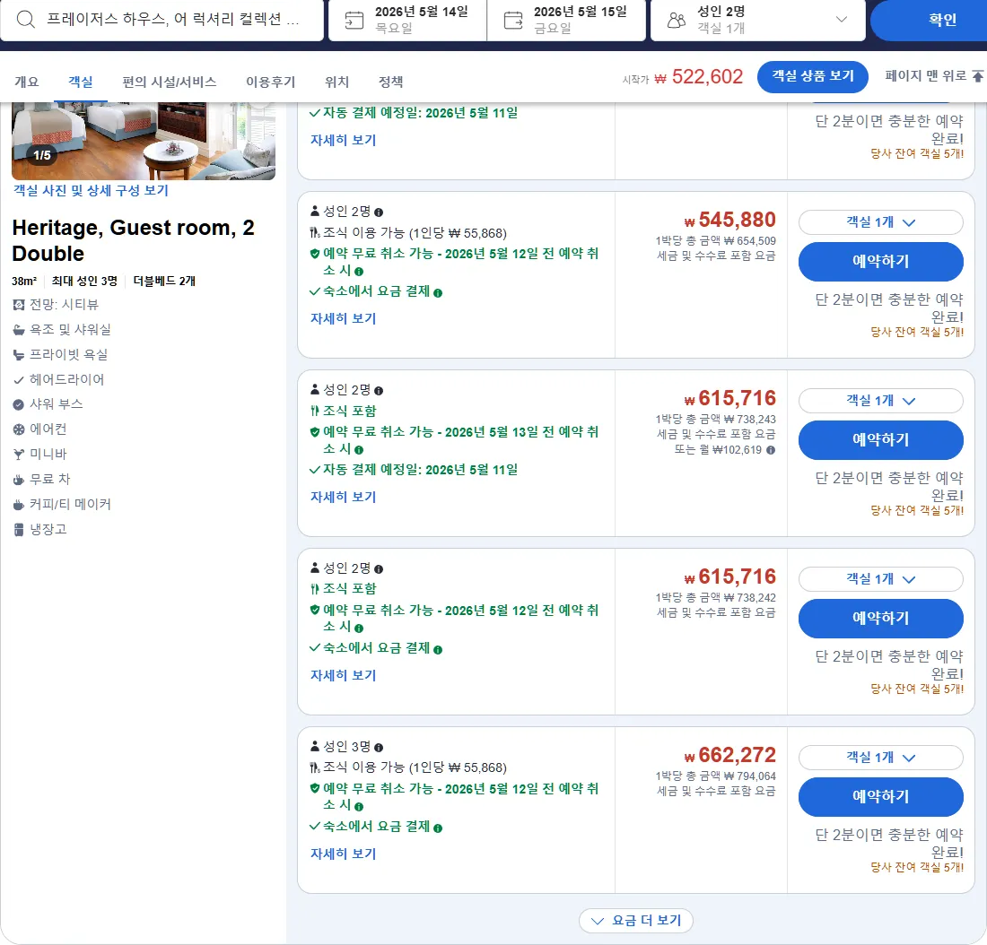Image resolution: width=987 pixels, height=945 pixels.
Task: Click the search magnifier icon
Action: coord(26,20)
